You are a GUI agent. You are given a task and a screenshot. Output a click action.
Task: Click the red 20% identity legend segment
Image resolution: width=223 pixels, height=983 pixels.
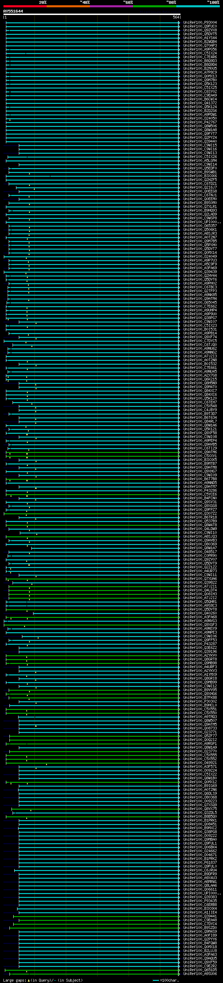[x=25, y=6]
